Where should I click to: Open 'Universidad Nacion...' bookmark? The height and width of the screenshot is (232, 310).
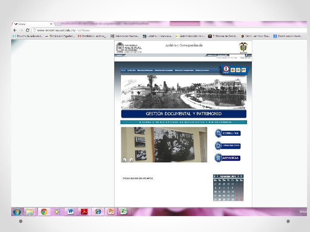coord(125,36)
